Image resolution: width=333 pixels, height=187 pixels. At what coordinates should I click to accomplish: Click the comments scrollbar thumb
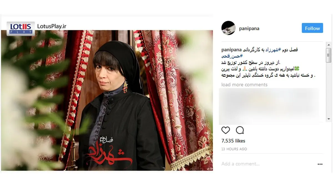click(x=329, y=55)
